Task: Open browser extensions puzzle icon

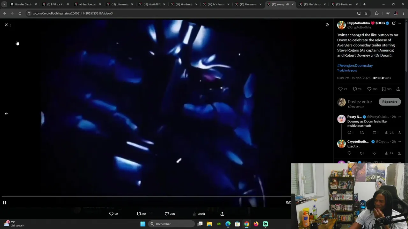Action: coord(377,13)
